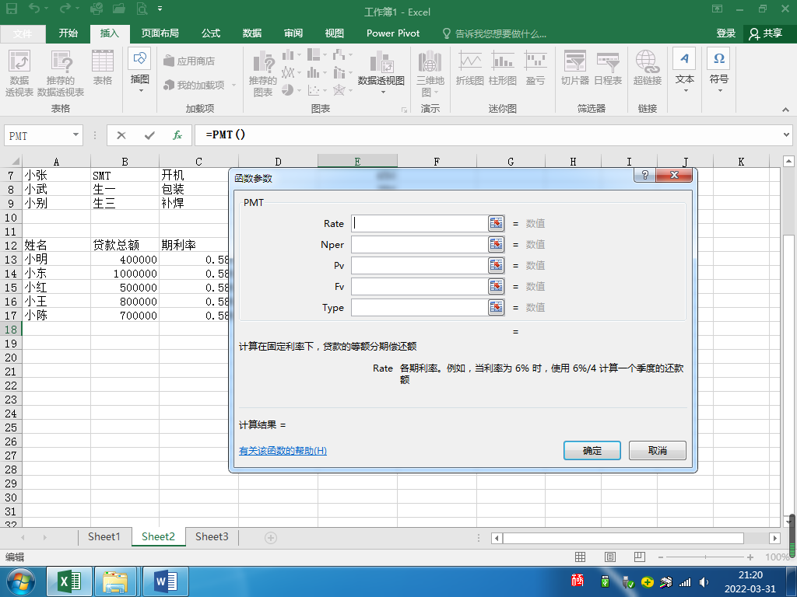797x597 pixels.
Task: Click the Timeline icon (日程表)
Action: pos(608,68)
